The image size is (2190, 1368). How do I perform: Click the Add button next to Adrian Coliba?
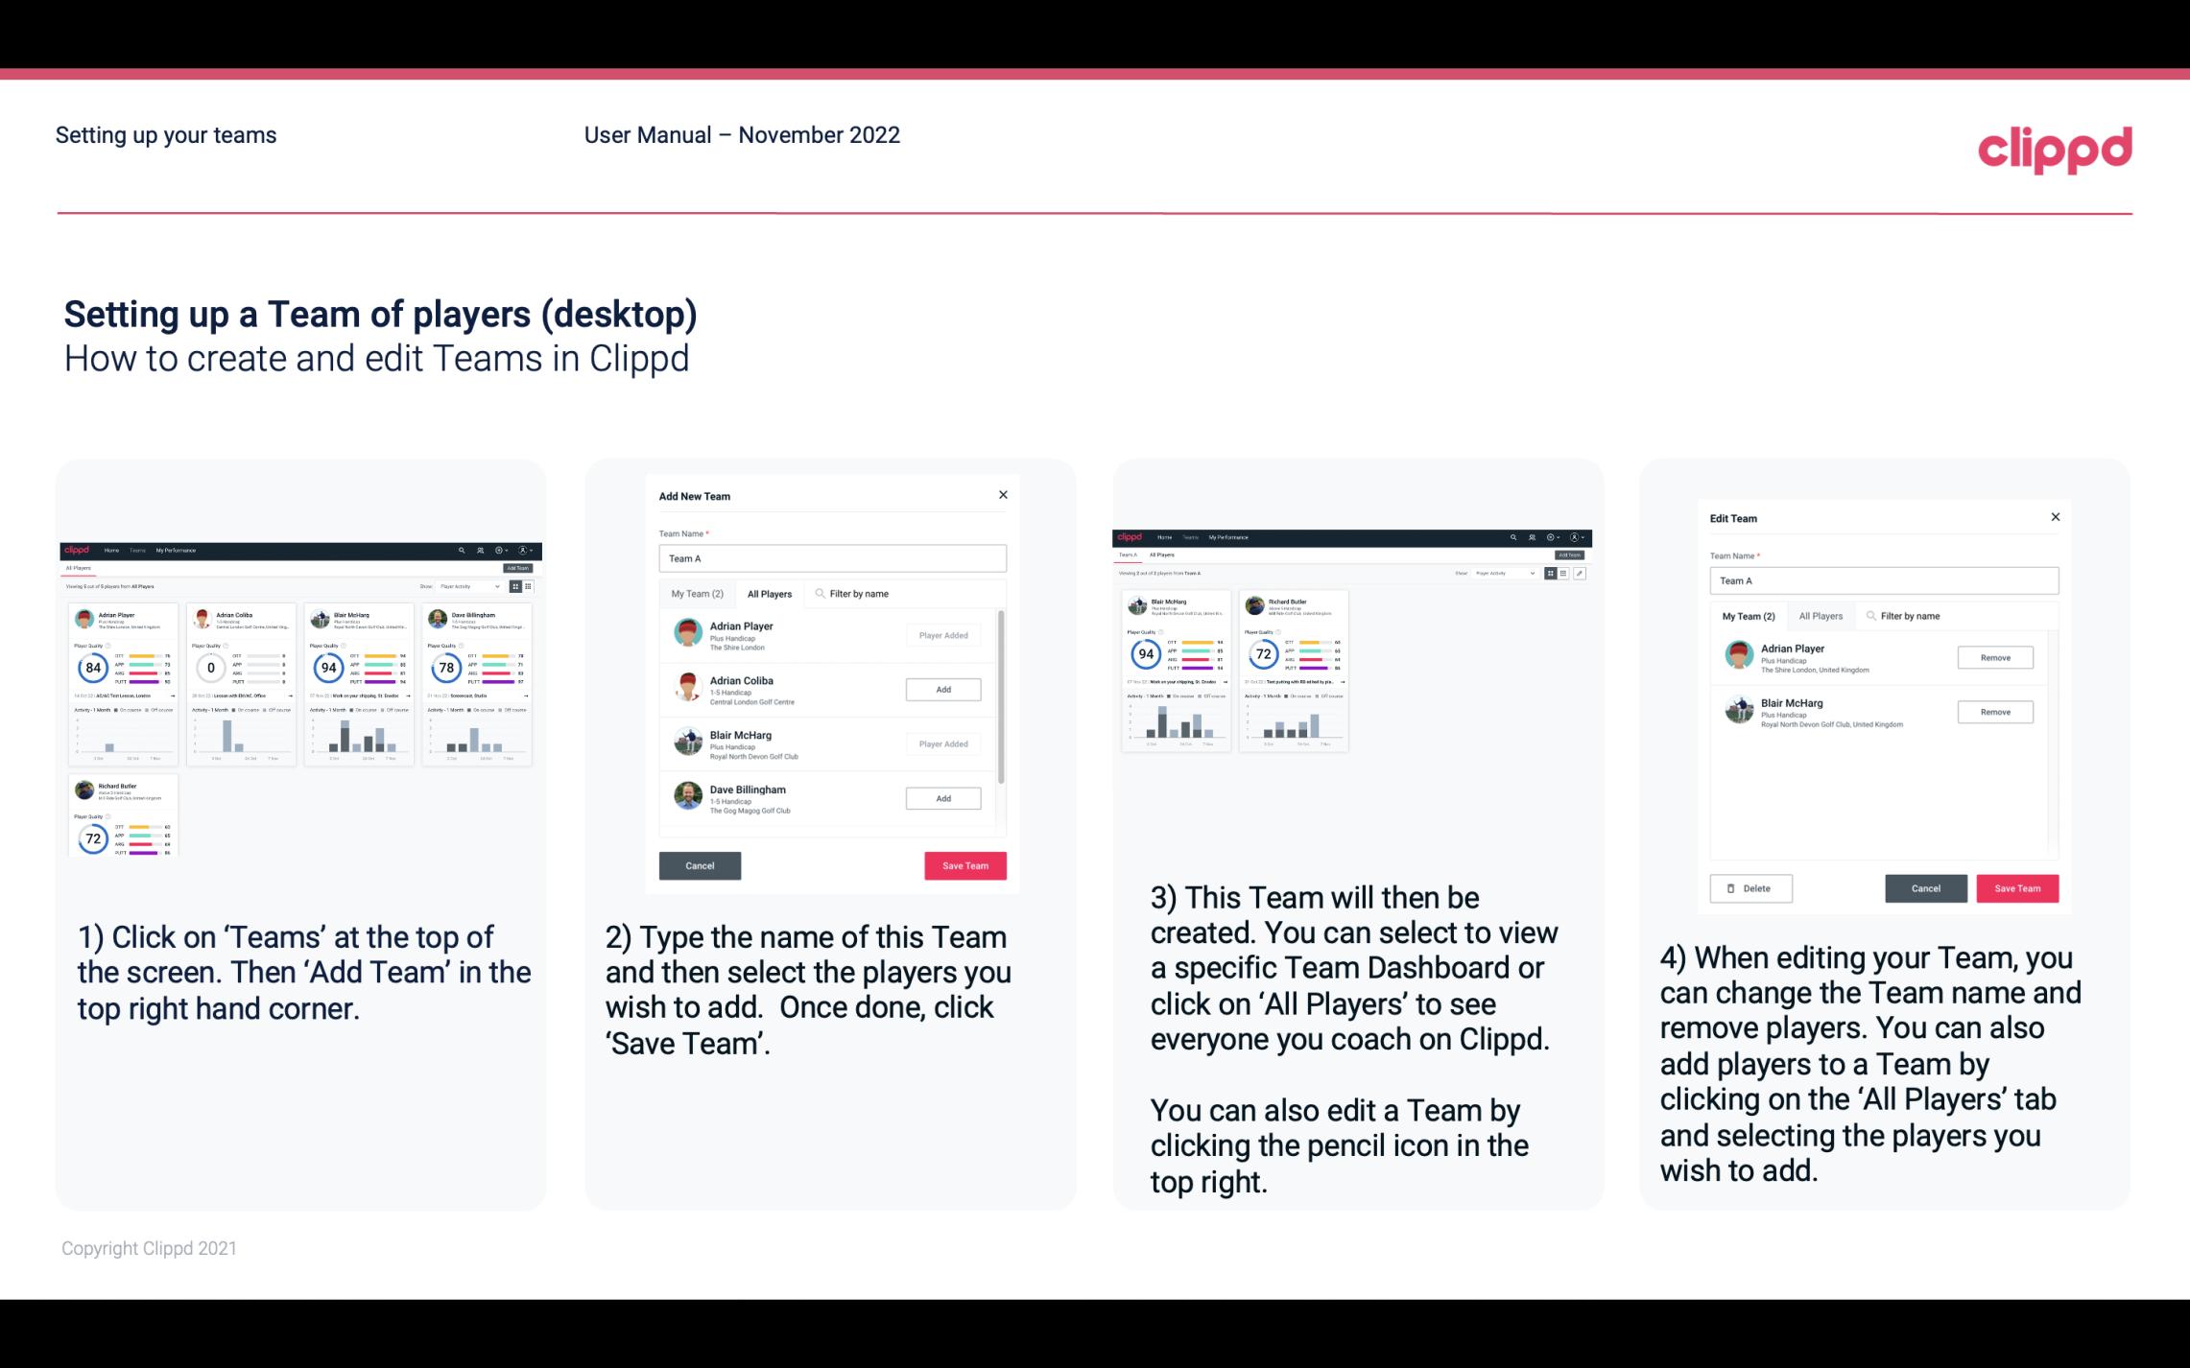pyautogui.click(x=942, y=689)
